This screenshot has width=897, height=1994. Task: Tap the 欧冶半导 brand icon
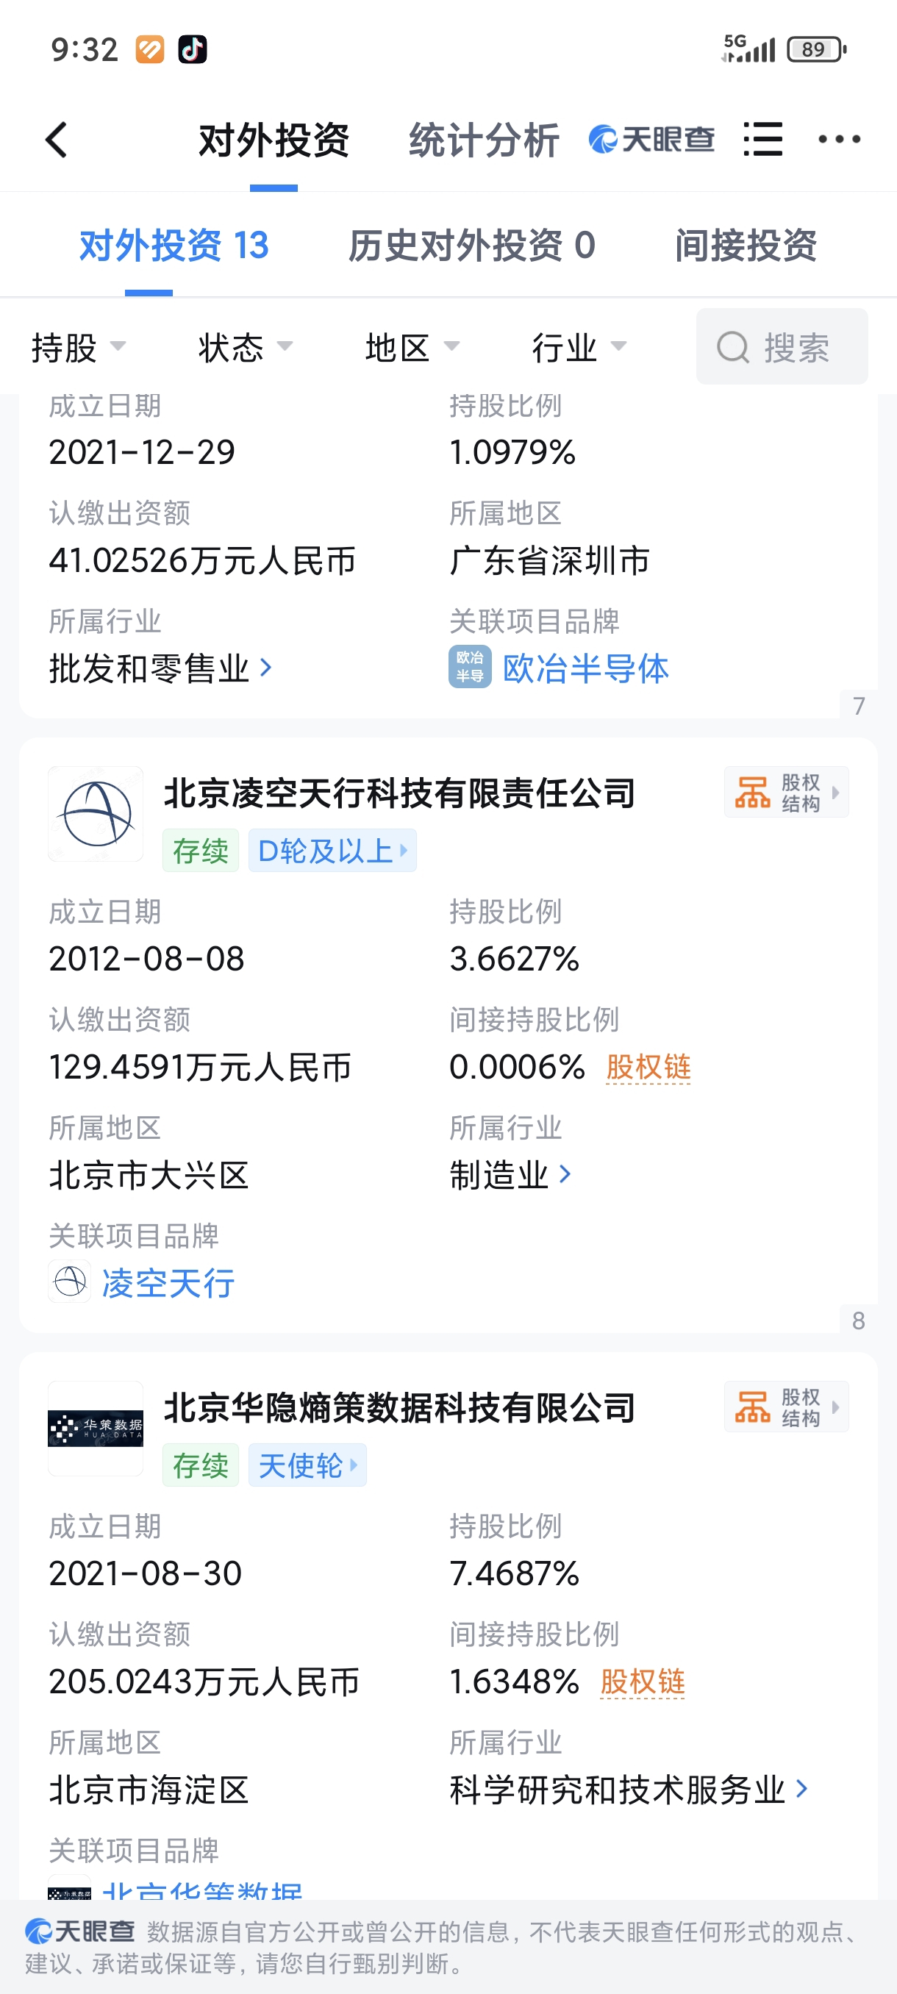click(x=470, y=666)
